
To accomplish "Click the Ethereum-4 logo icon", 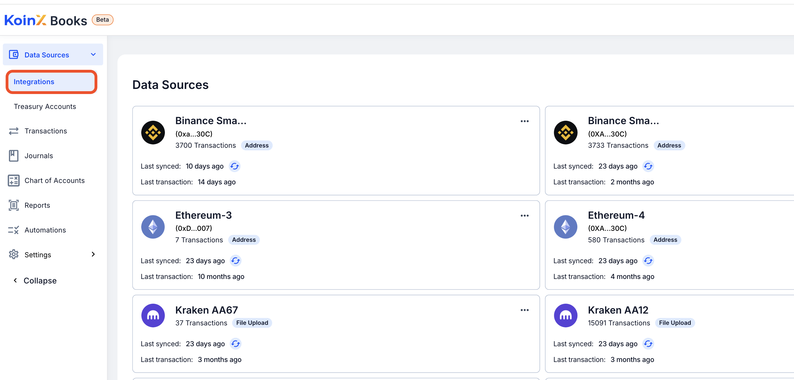I will pos(565,227).
